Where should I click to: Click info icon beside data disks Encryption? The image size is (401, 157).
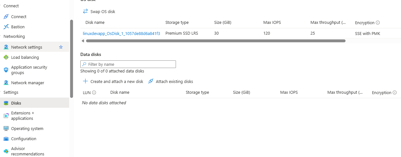395,92
